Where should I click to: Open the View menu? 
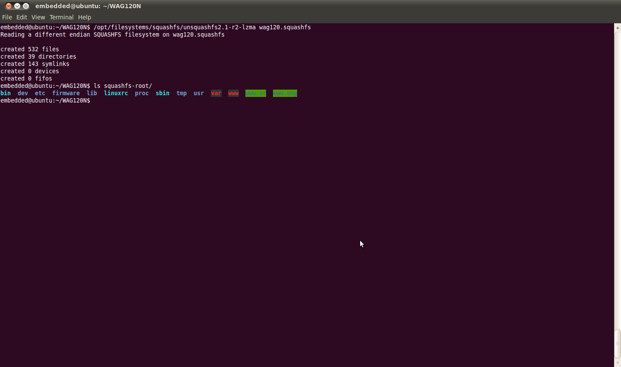click(x=38, y=17)
